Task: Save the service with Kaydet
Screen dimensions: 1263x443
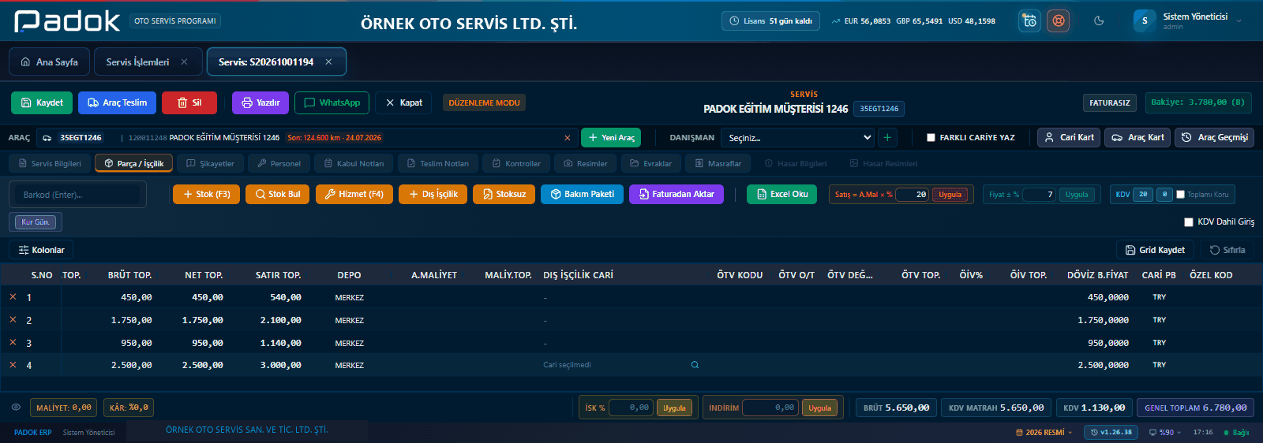Action: [42, 102]
